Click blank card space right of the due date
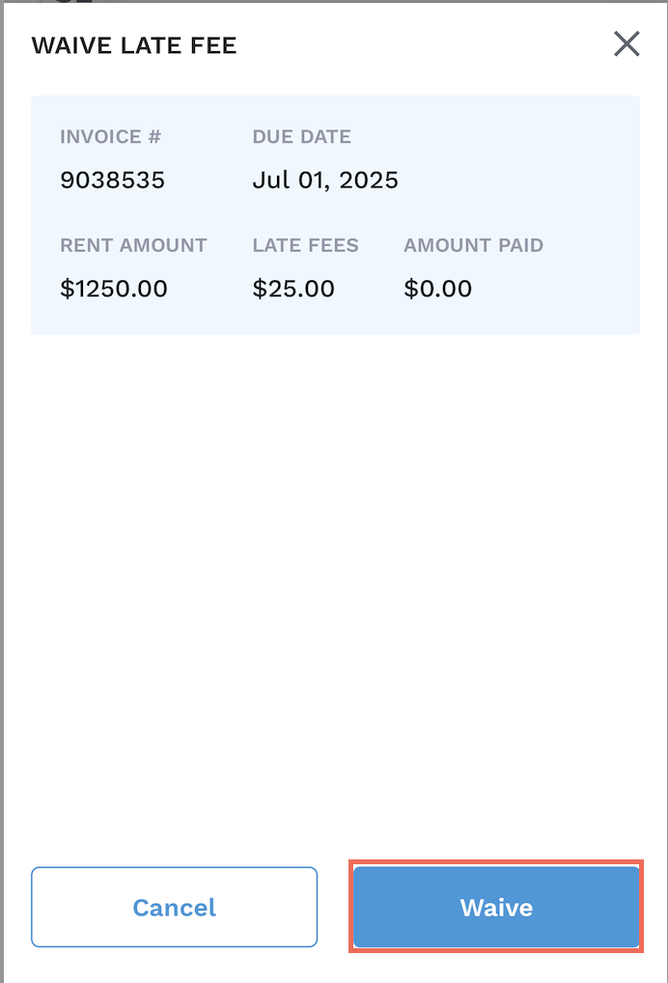The height and width of the screenshot is (983, 668). [x=521, y=180]
